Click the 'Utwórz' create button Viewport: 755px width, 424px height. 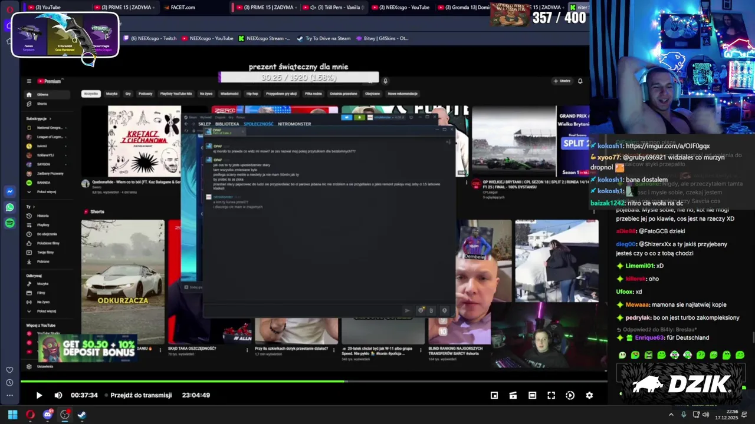tap(562, 81)
